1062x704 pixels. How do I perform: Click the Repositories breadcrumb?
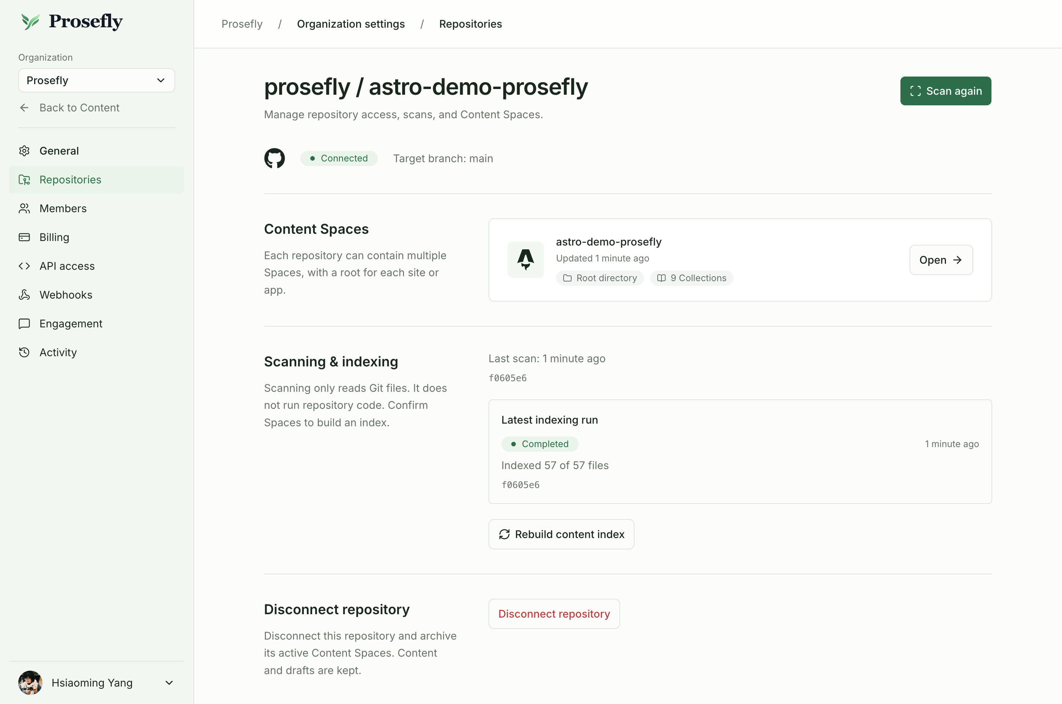470,24
